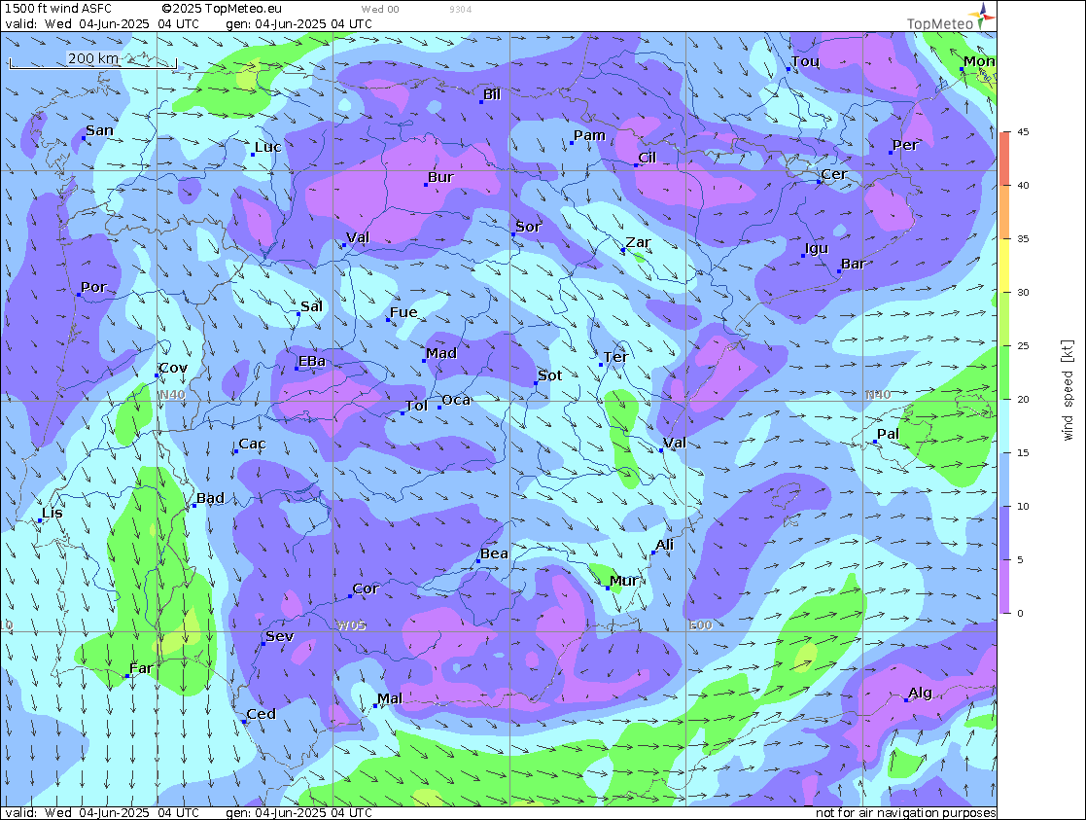Click the 'Bar' city label
The image size is (1086, 820).
pos(854,264)
